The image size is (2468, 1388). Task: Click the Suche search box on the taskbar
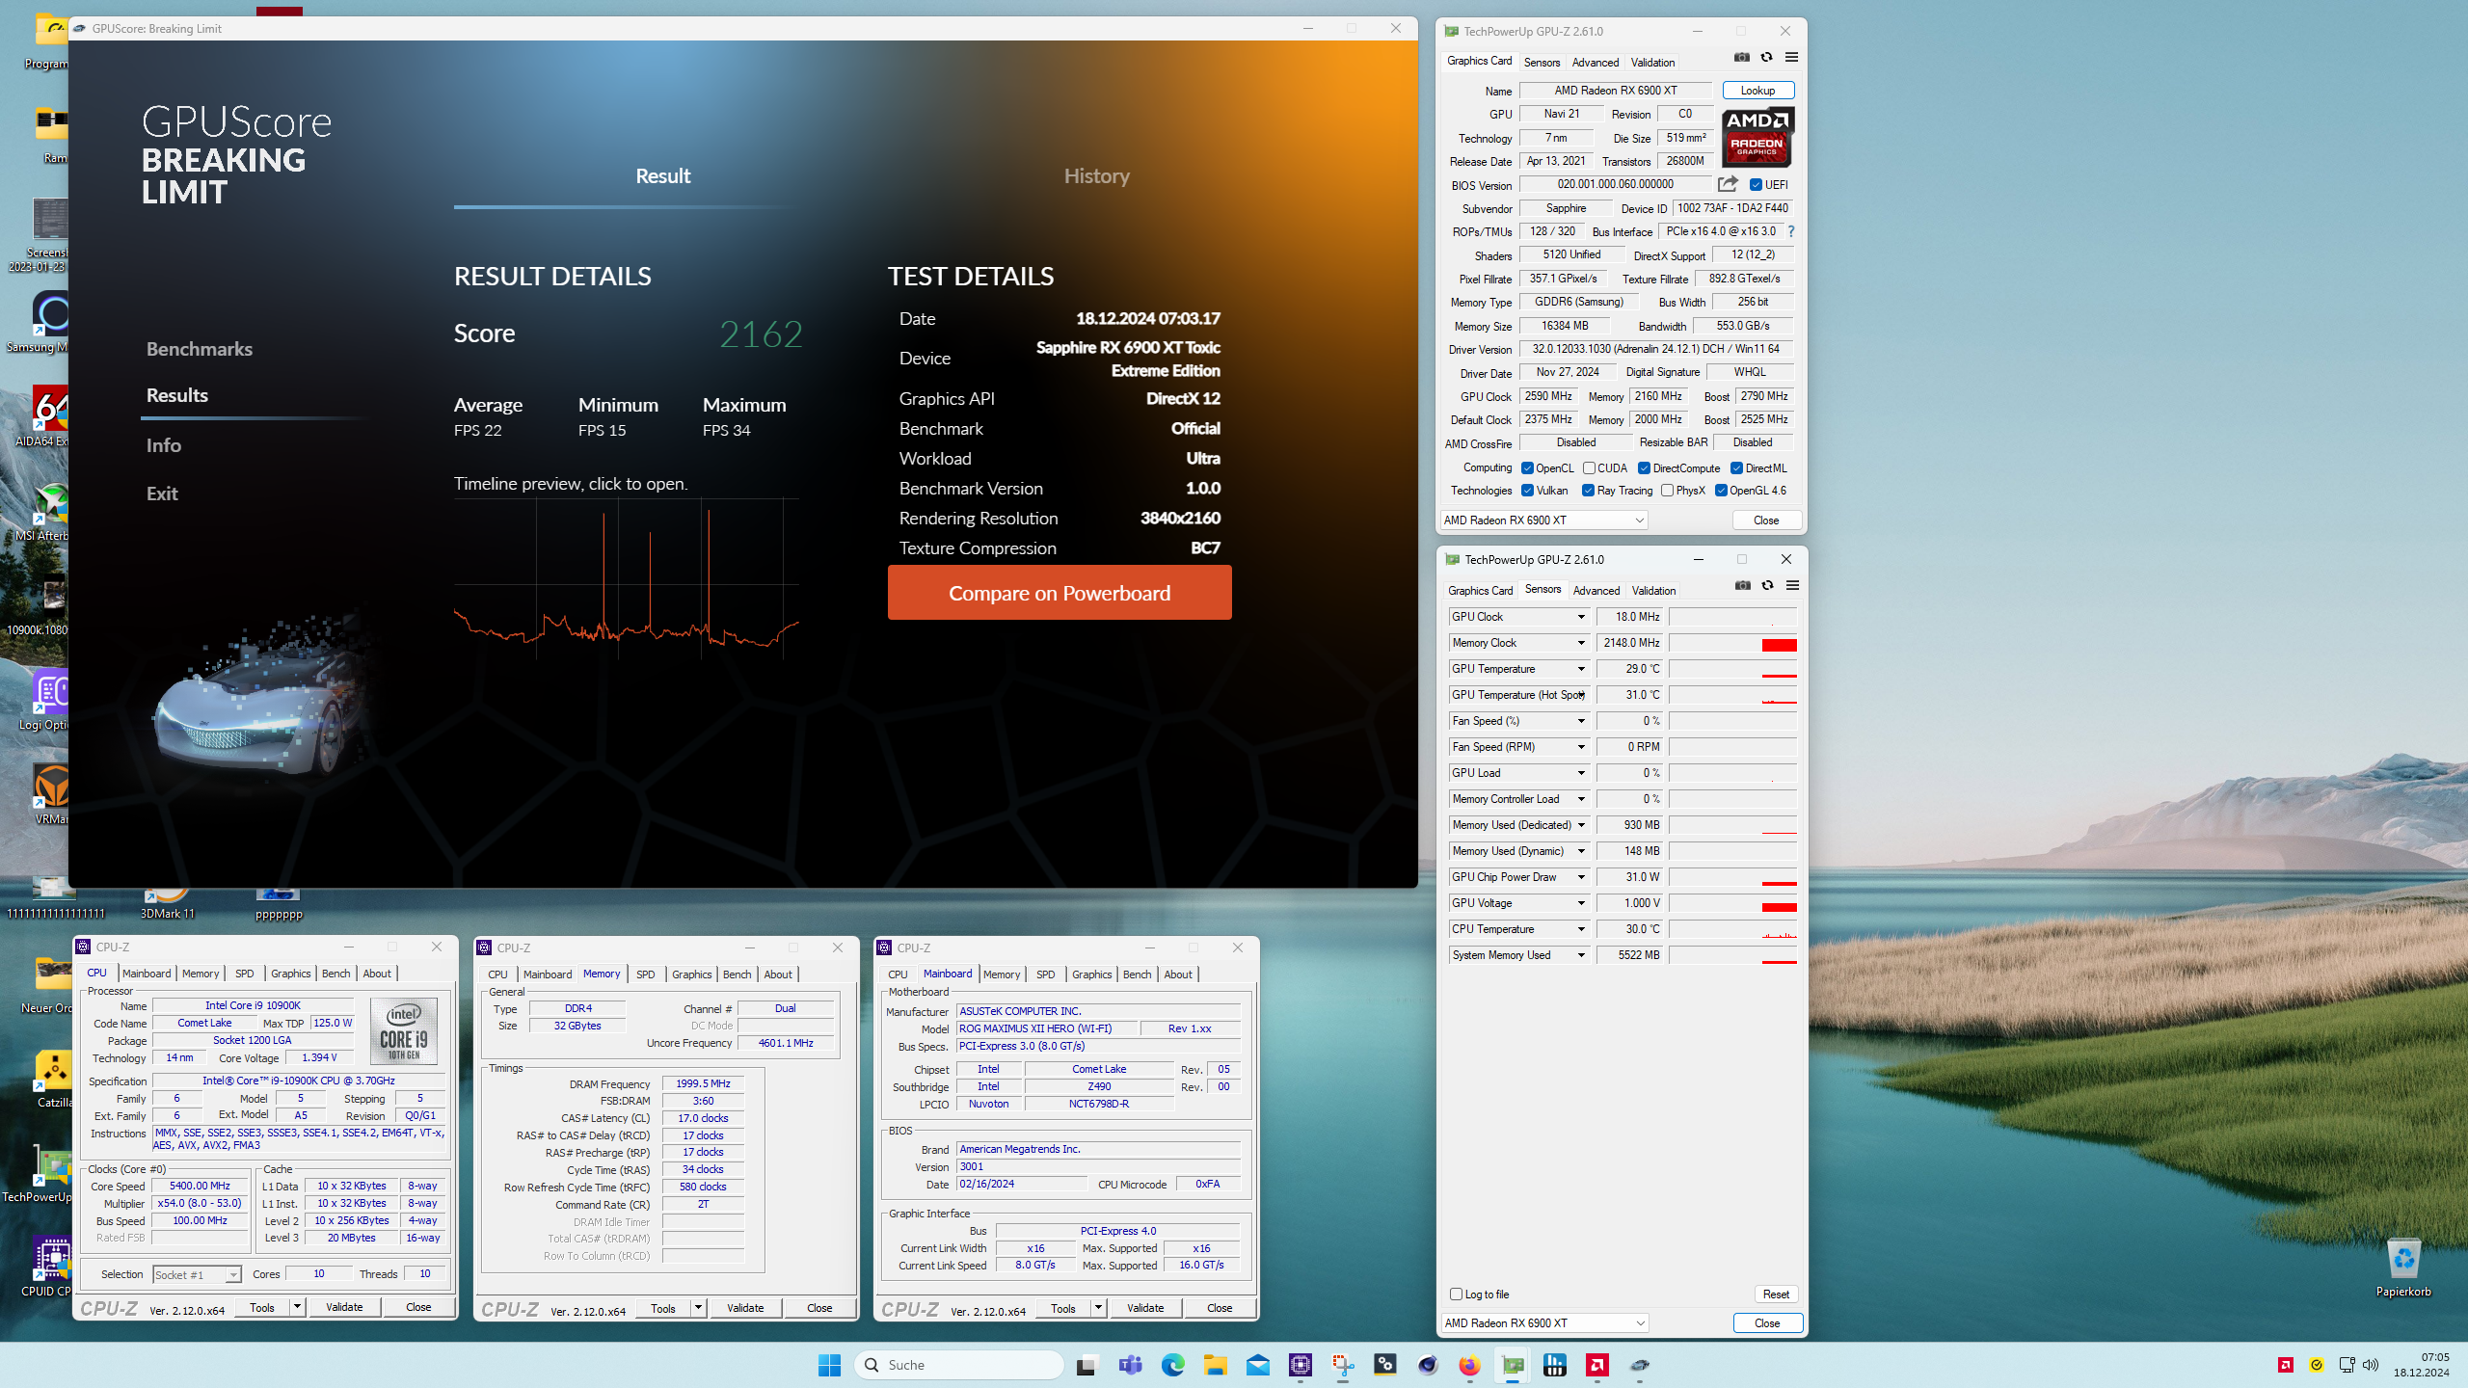(x=959, y=1365)
